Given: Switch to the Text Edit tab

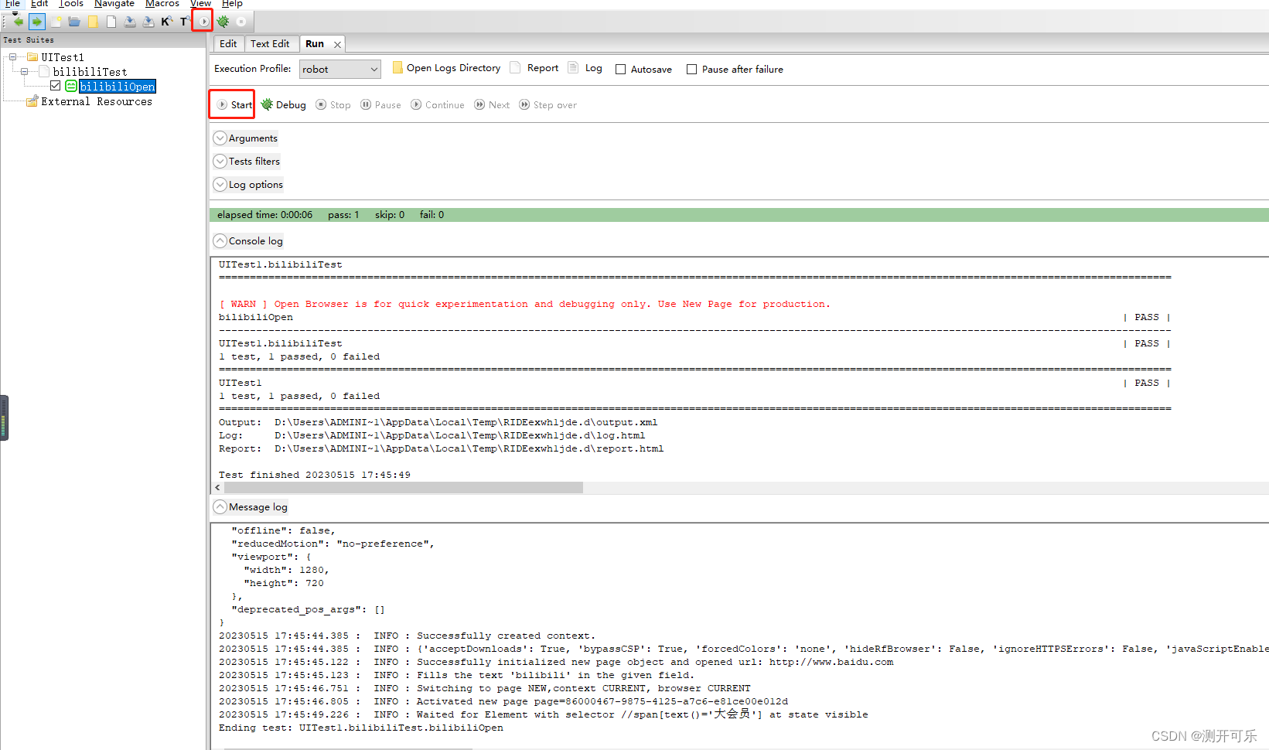Looking at the screenshot, I should point(270,44).
